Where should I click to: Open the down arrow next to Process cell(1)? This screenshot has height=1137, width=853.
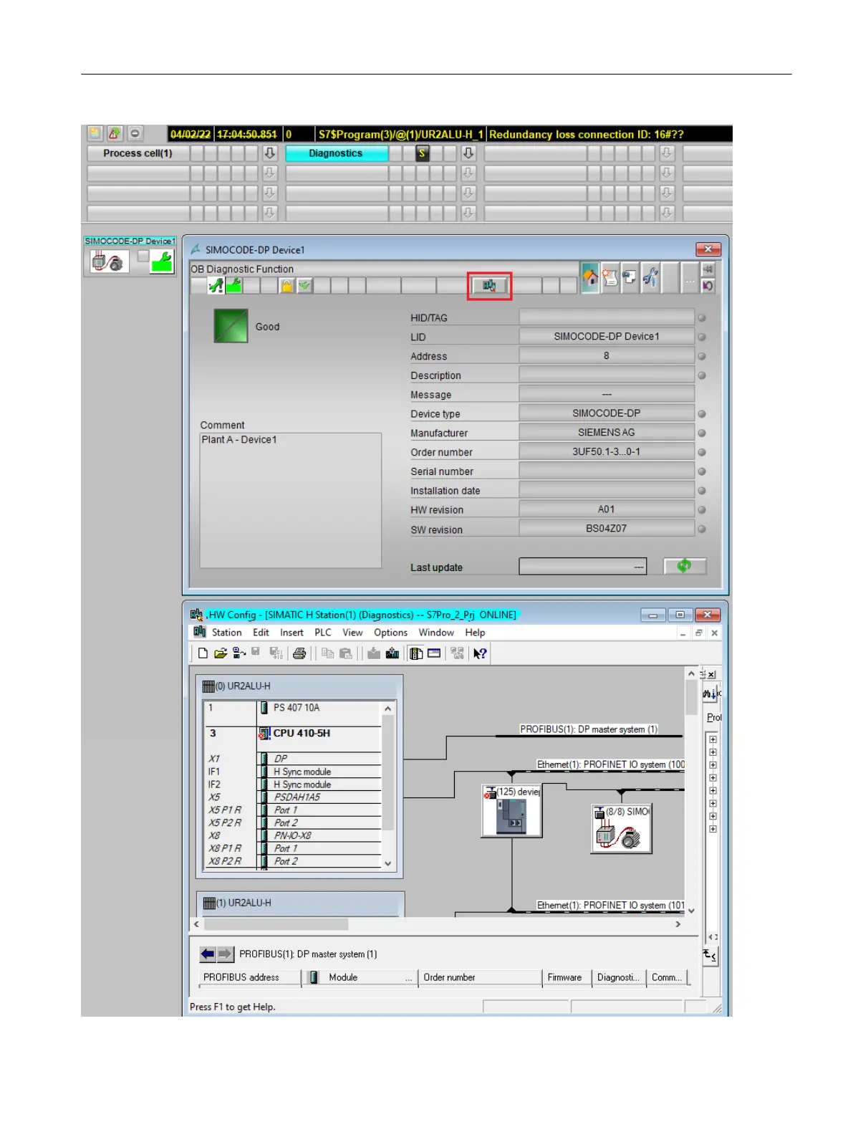coord(269,153)
